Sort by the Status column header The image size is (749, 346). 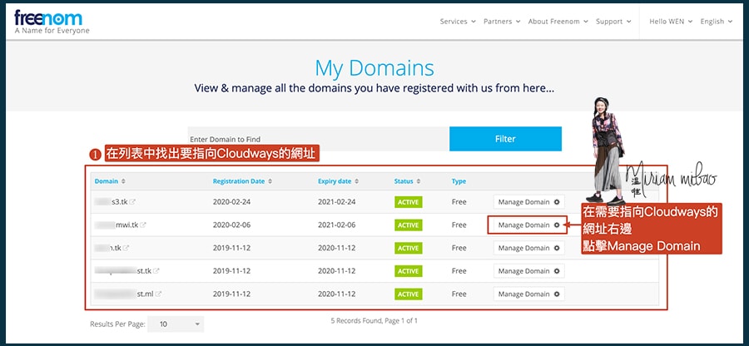tap(404, 181)
